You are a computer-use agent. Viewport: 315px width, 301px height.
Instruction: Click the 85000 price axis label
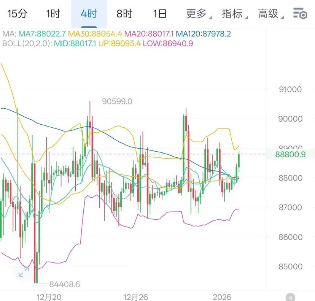290,267
